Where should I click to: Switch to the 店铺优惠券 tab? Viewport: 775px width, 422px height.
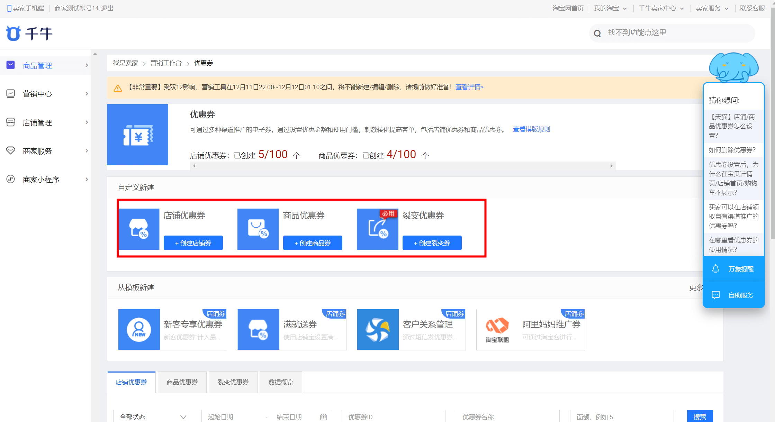[x=131, y=382]
